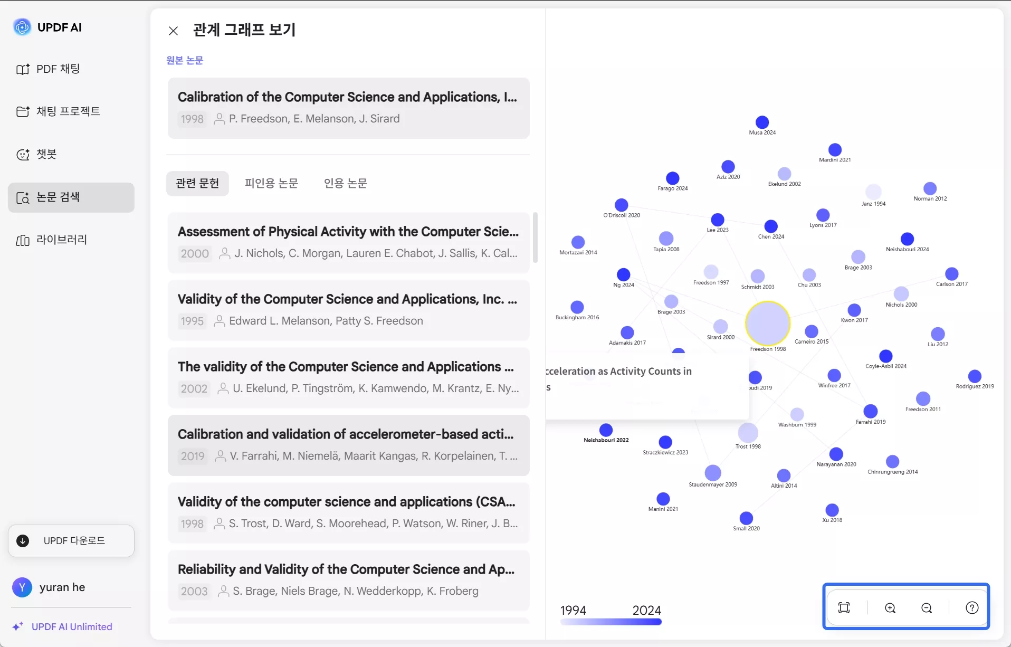Switch to the 피인용 논문 tab
This screenshot has width=1011, height=647.
click(271, 183)
